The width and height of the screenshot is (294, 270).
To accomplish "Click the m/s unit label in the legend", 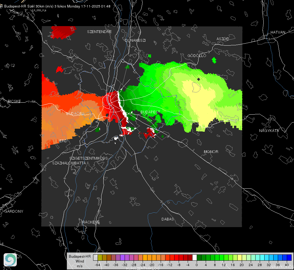I will pos(80,266).
